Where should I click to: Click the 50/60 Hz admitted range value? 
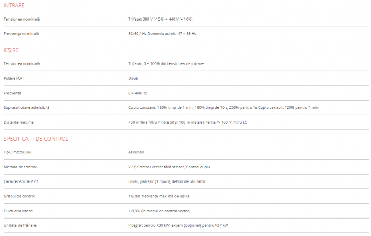point(162,34)
